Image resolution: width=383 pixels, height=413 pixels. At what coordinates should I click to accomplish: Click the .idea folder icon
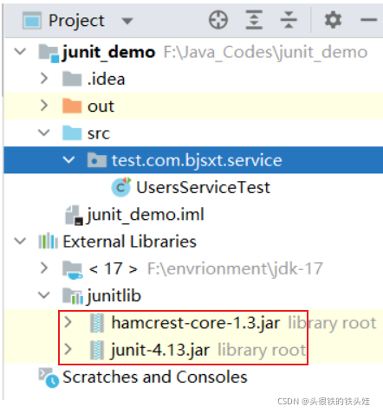72,79
